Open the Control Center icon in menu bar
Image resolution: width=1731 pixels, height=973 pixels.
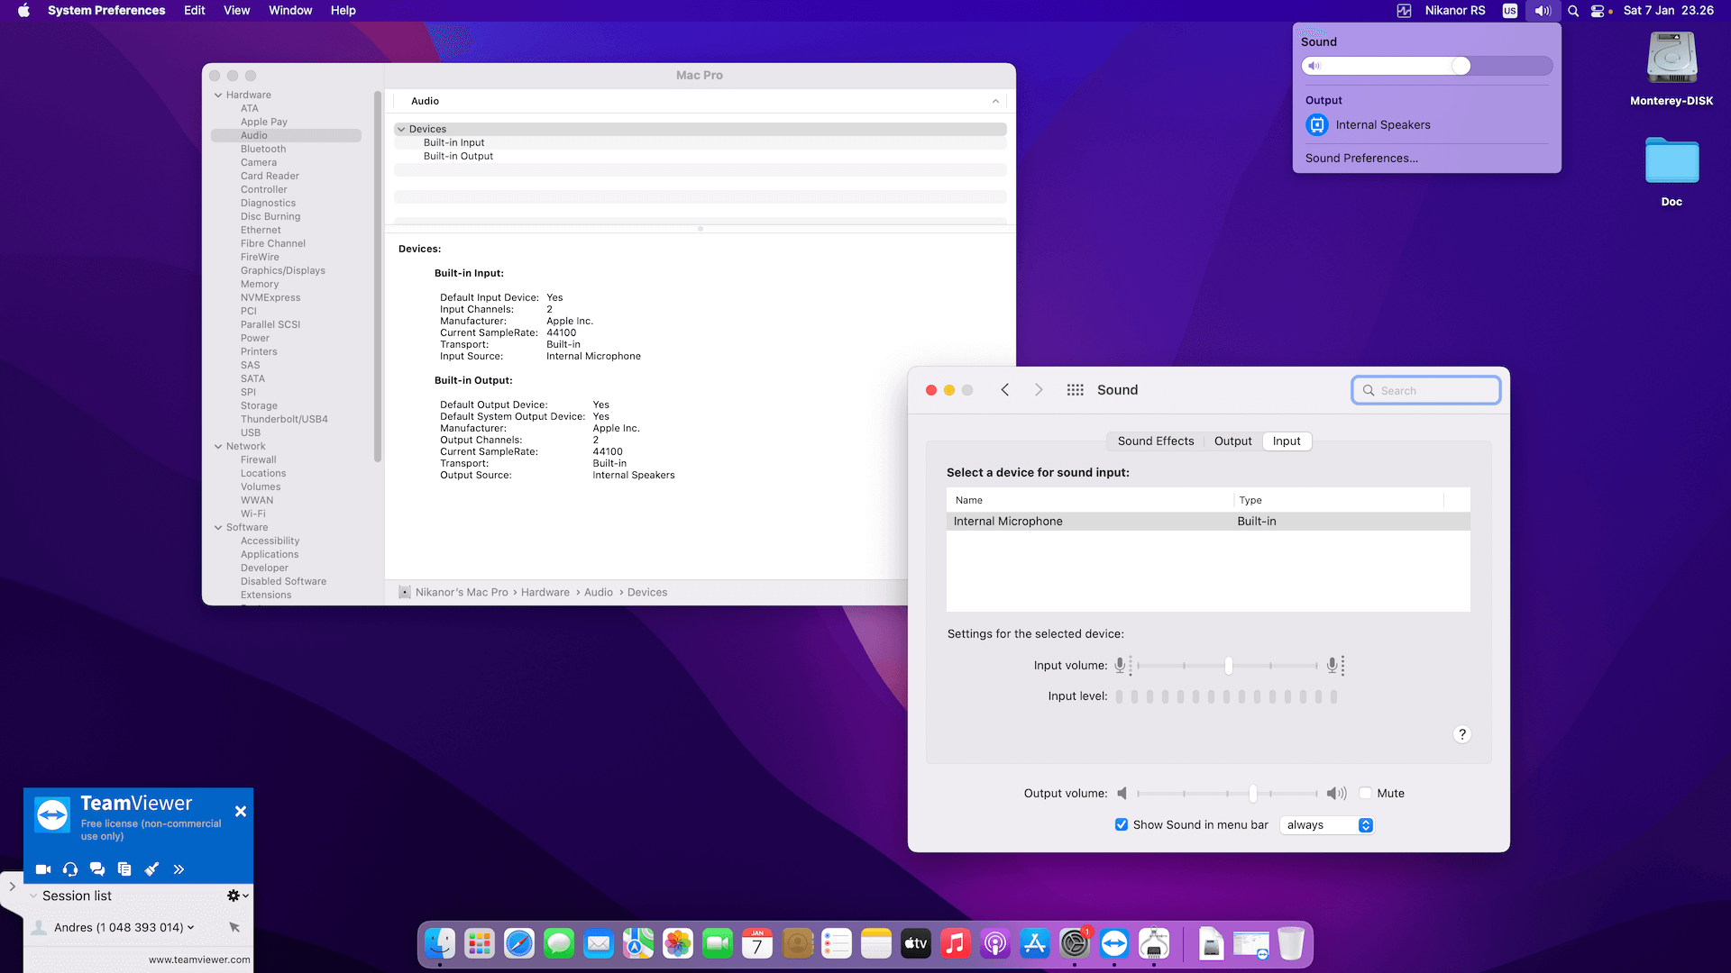pos(1598,11)
